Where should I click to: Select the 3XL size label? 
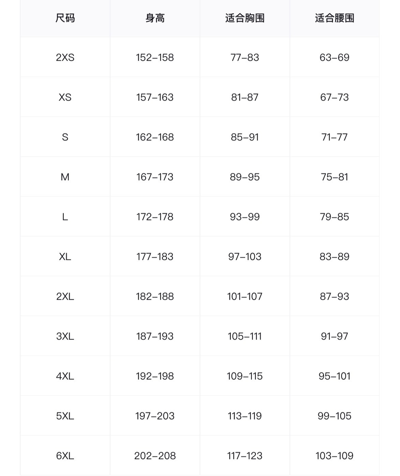tap(65, 336)
